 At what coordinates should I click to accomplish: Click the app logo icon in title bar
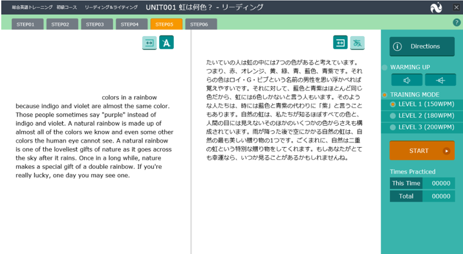coord(436,7)
